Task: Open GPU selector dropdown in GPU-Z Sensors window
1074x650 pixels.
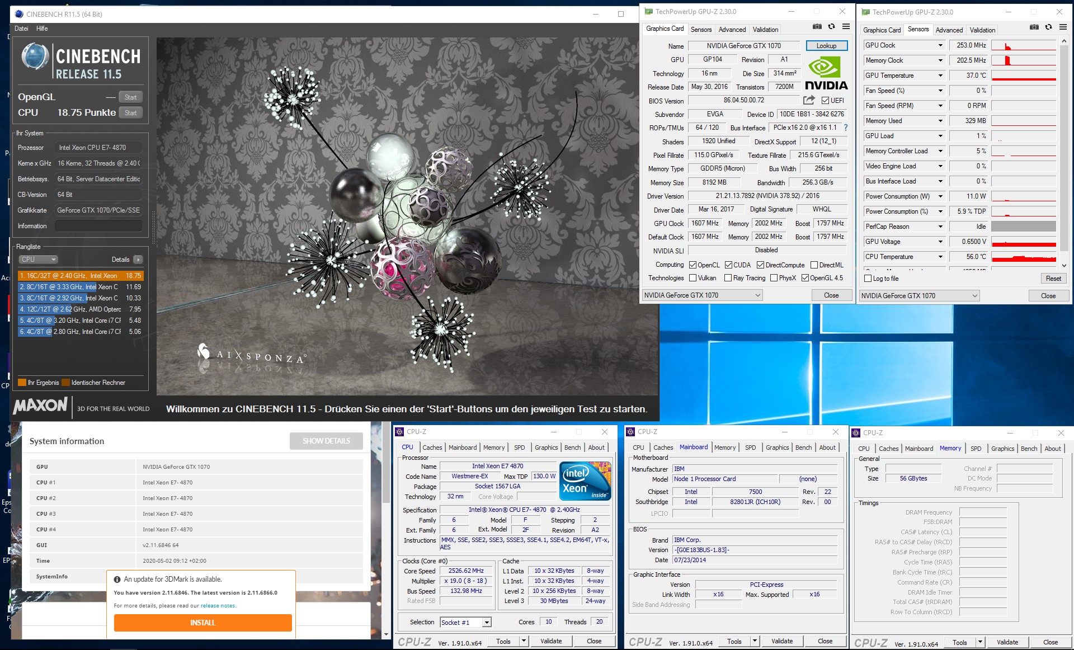Action: click(920, 296)
